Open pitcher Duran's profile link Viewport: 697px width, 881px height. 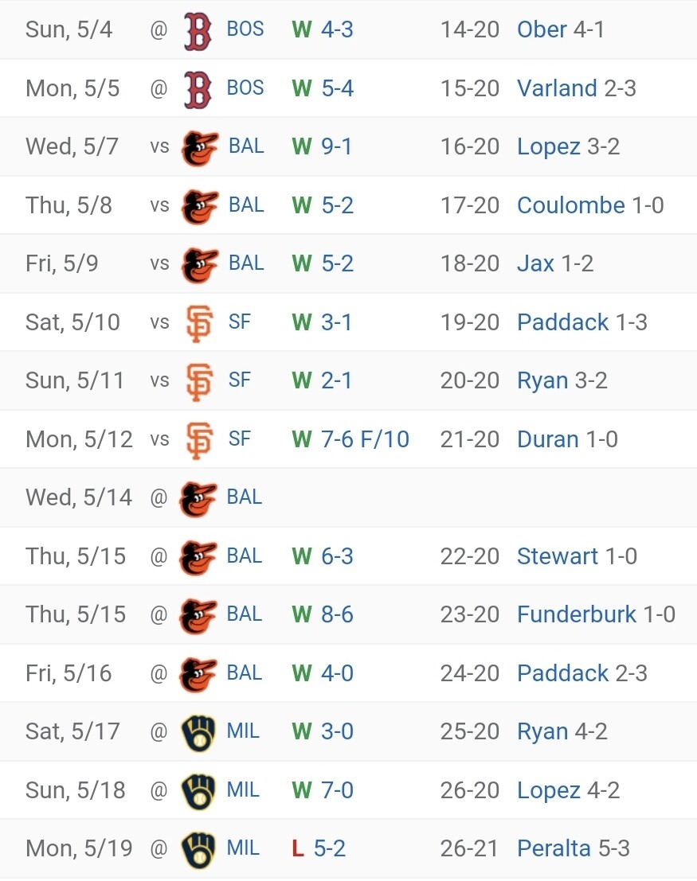coord(547,439)
